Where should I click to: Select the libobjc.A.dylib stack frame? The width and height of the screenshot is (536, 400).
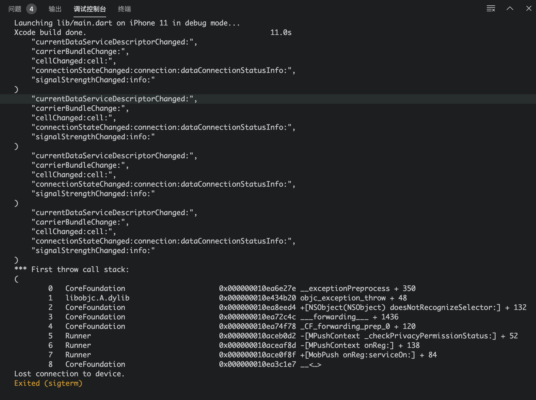tap(98, 298)
